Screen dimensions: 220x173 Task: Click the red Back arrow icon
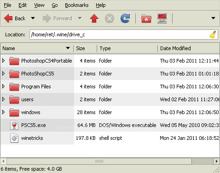click(8, 18)
